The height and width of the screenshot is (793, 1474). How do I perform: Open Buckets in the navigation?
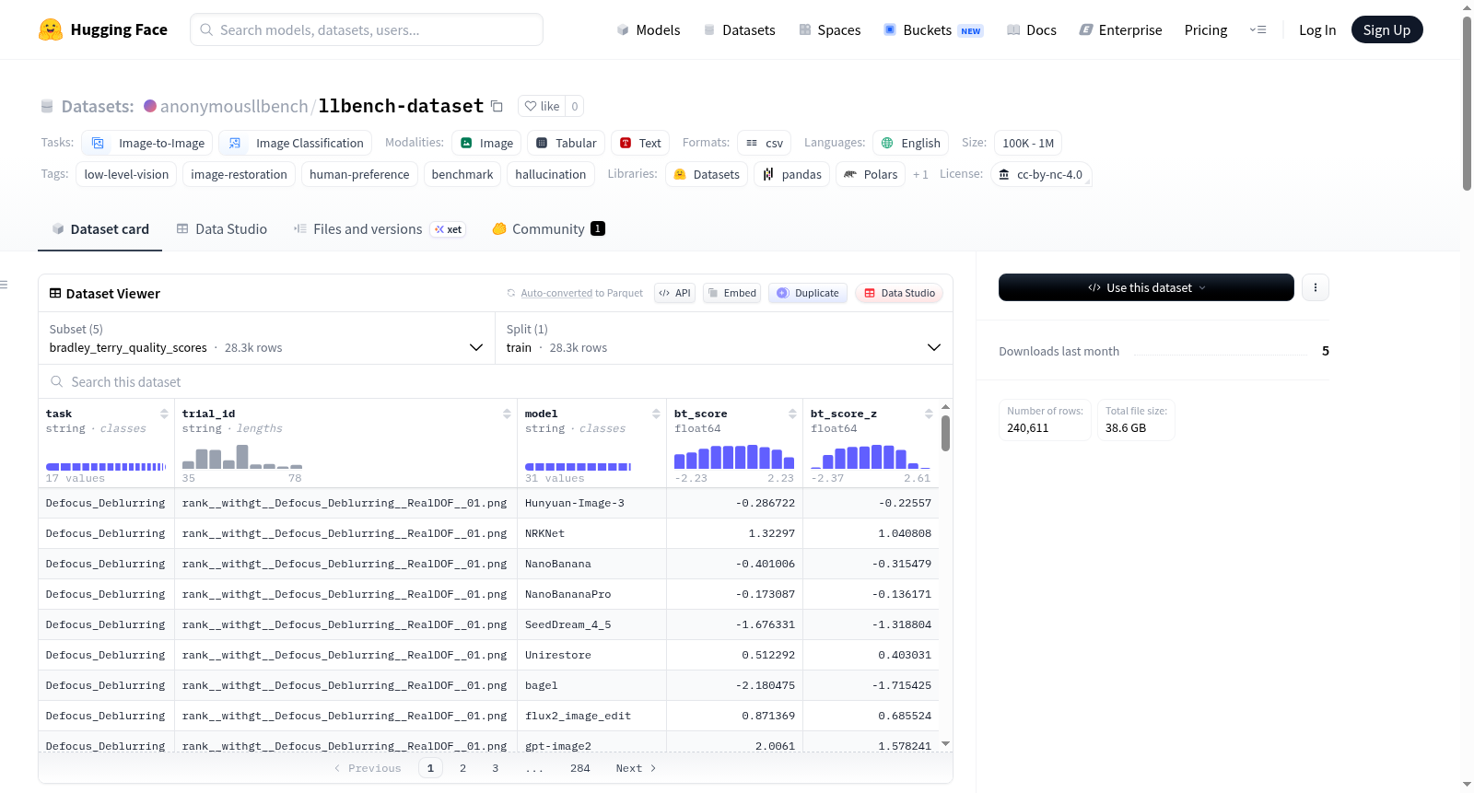pos(933,29)
